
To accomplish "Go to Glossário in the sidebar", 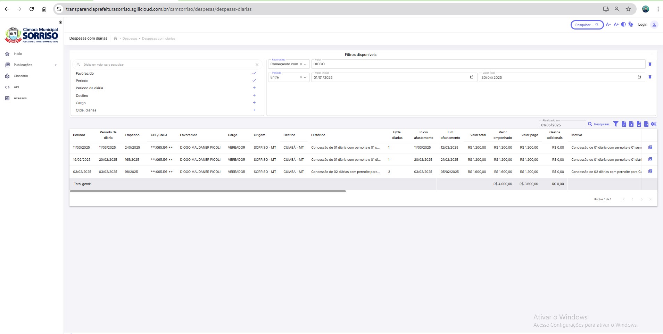I will click(x=21, y=76).
